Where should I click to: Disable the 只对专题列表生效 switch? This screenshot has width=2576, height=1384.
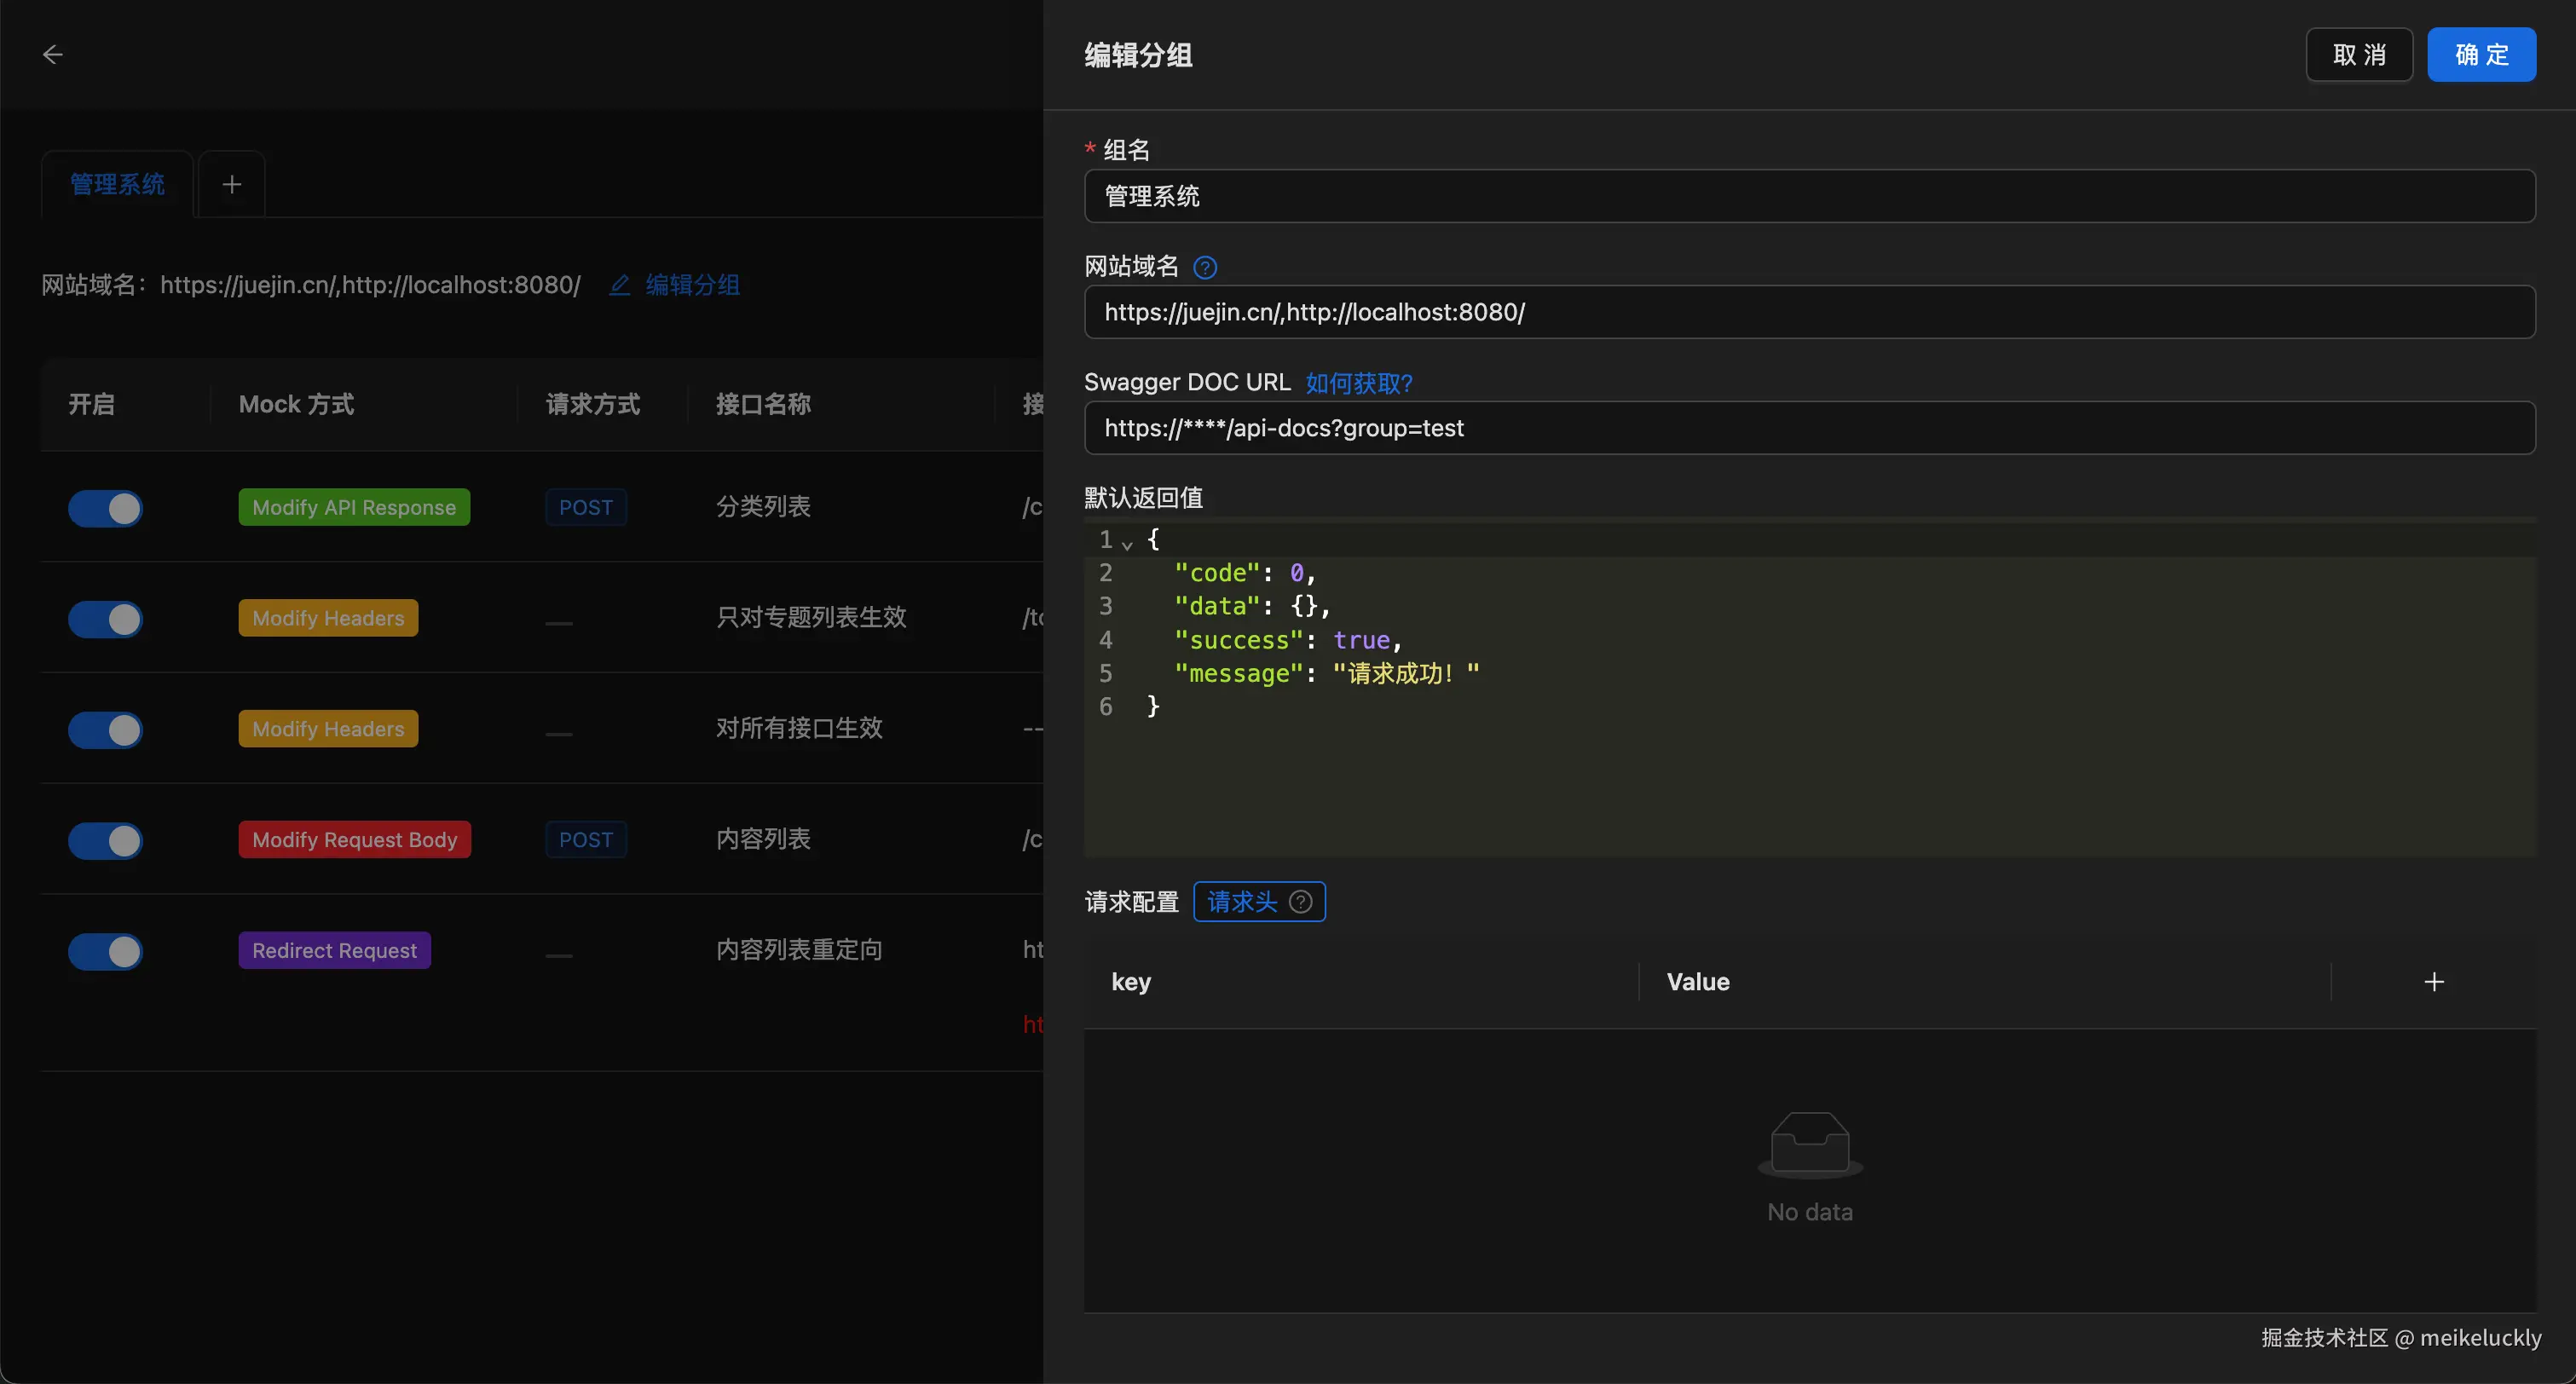(106, 619)
